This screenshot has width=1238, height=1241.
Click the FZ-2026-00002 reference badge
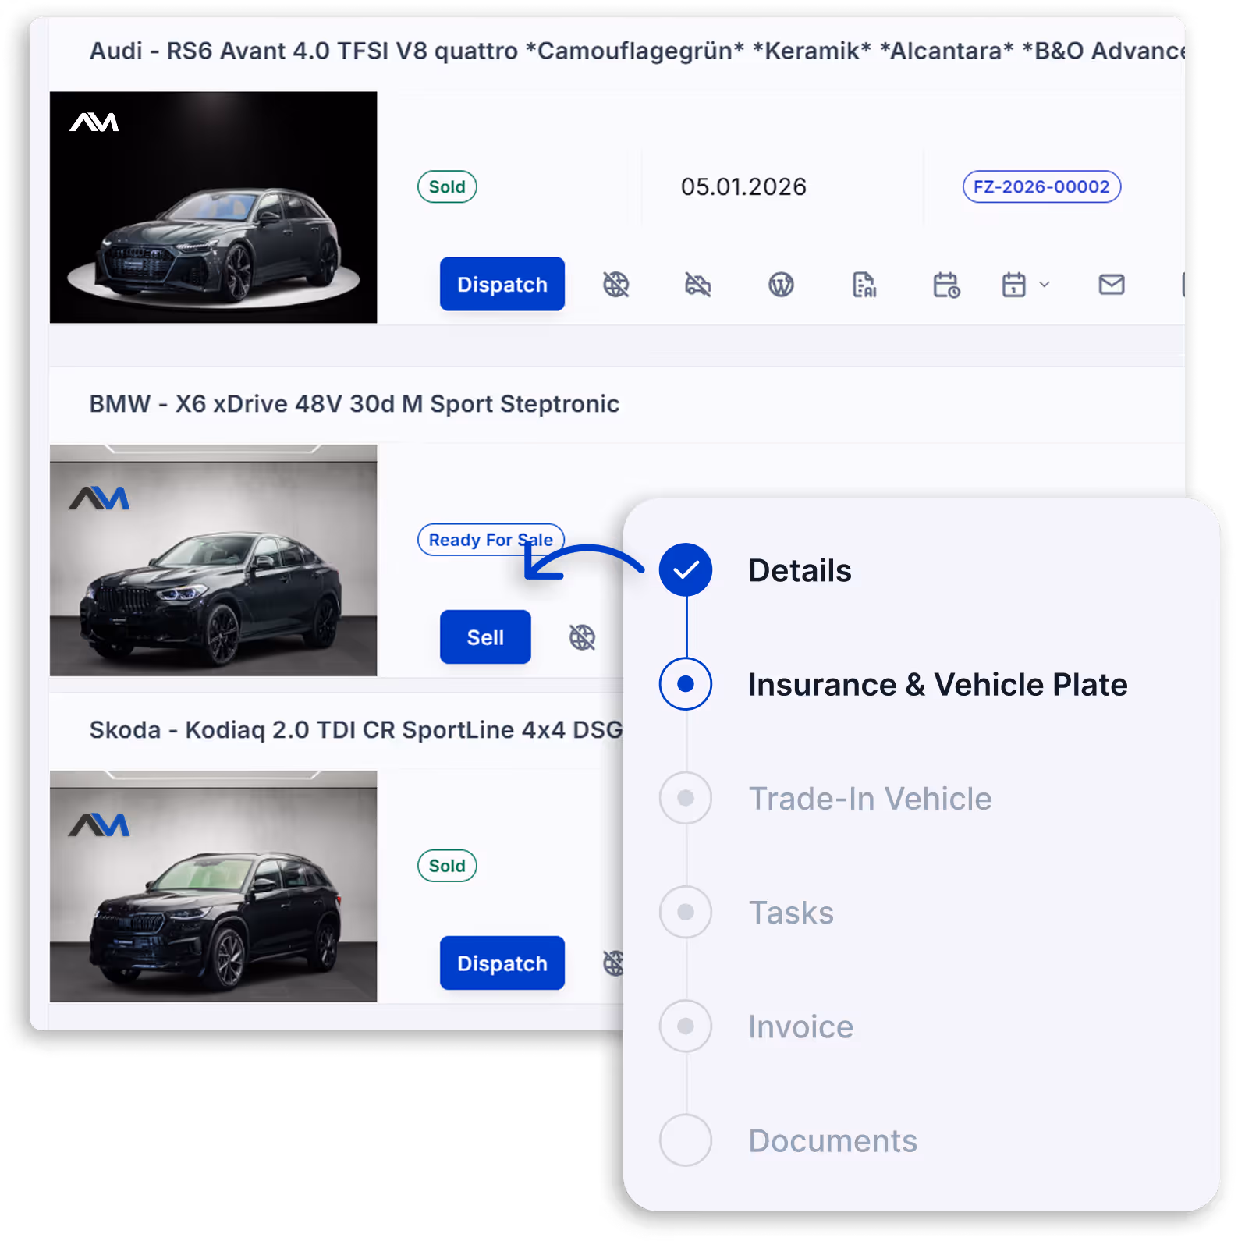pos(1041,186)
